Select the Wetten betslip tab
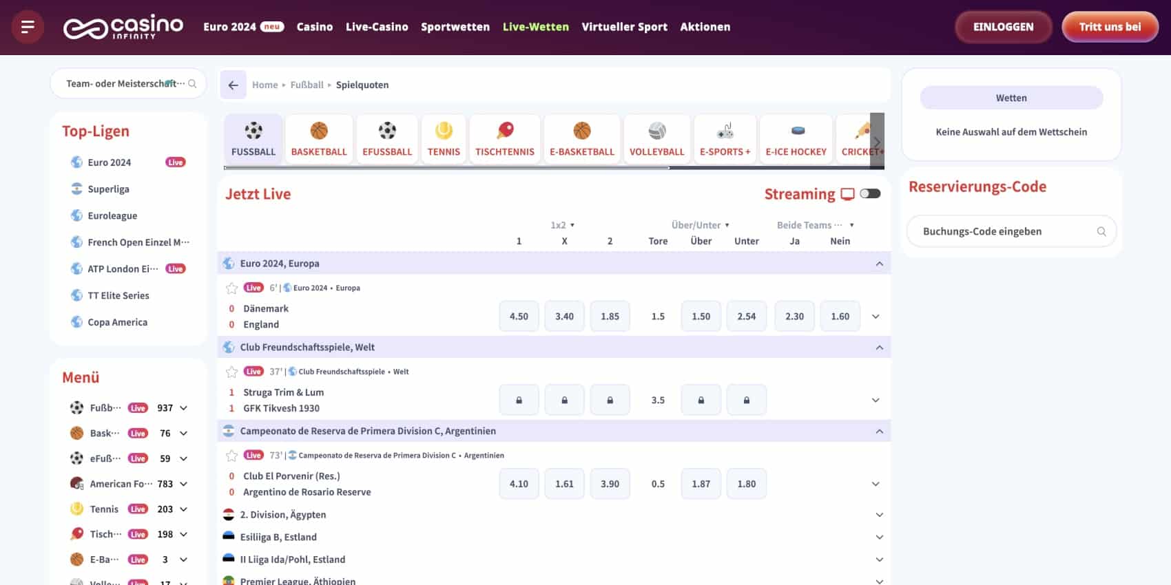The height and width of the screenshot is (585, 1171). (x=1011, y=98)
